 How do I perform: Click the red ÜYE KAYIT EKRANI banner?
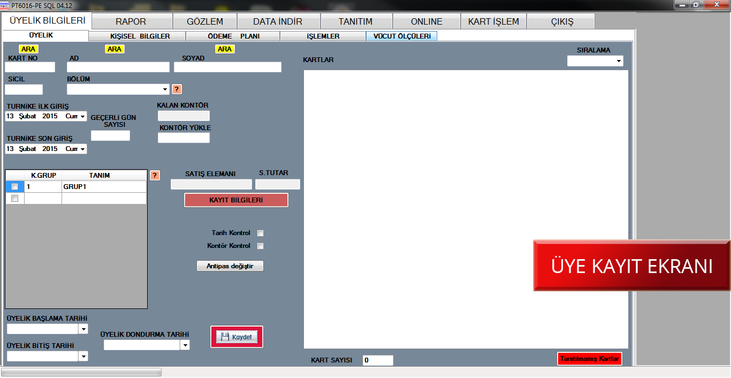coord(631,266)
